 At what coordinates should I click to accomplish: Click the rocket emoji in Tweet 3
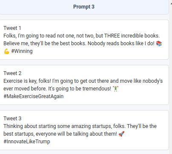121,134
